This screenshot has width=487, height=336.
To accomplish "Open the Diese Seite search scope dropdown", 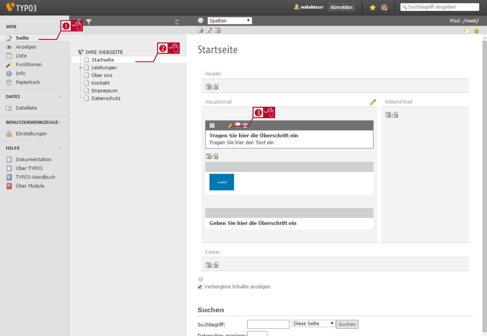I will pyautogui.click(x=313, y=324).
